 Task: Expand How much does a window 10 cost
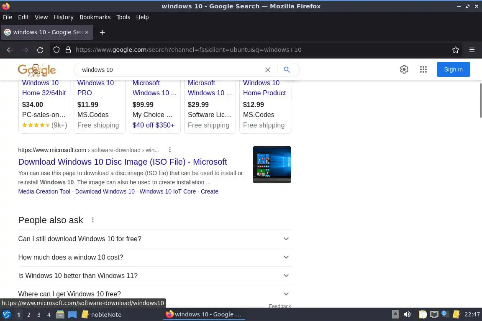coord(155,257)
